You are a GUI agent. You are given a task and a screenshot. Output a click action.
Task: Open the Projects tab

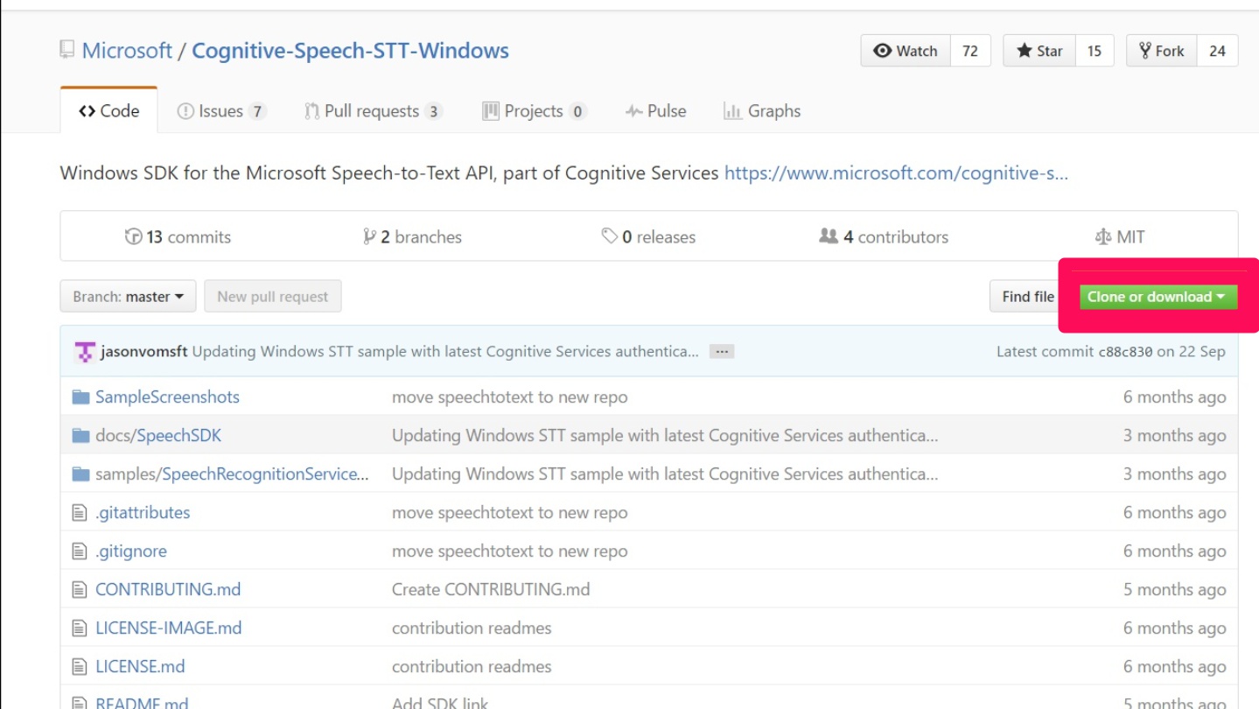click(534, 111)
